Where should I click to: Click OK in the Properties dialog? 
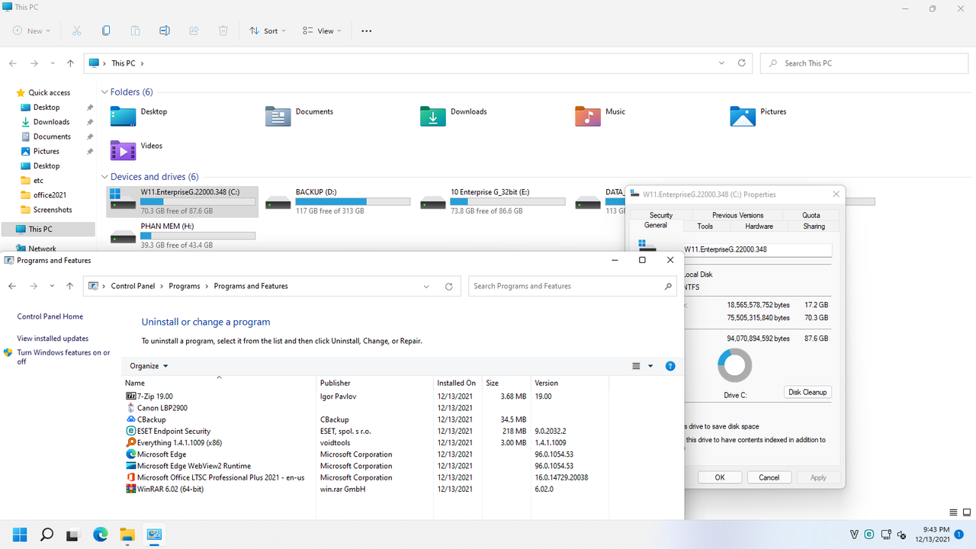pyautogui.click(x=720, y=477)
